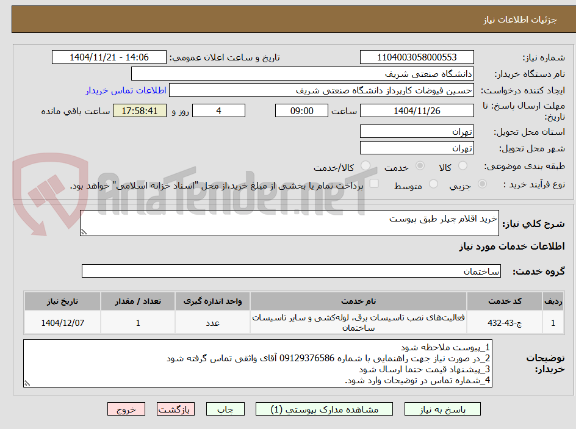The image size is (576, 429).
Task: Click the طبقه بندی موضوعی label
Action: point(525,167)
